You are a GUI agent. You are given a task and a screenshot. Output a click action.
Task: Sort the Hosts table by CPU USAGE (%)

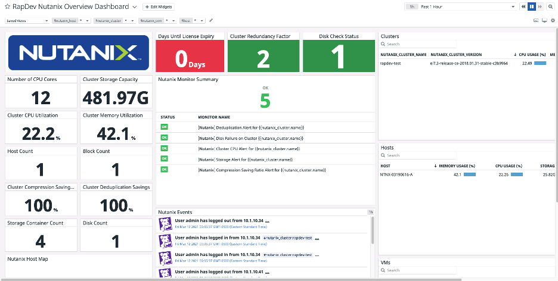(x=509, y=166)
